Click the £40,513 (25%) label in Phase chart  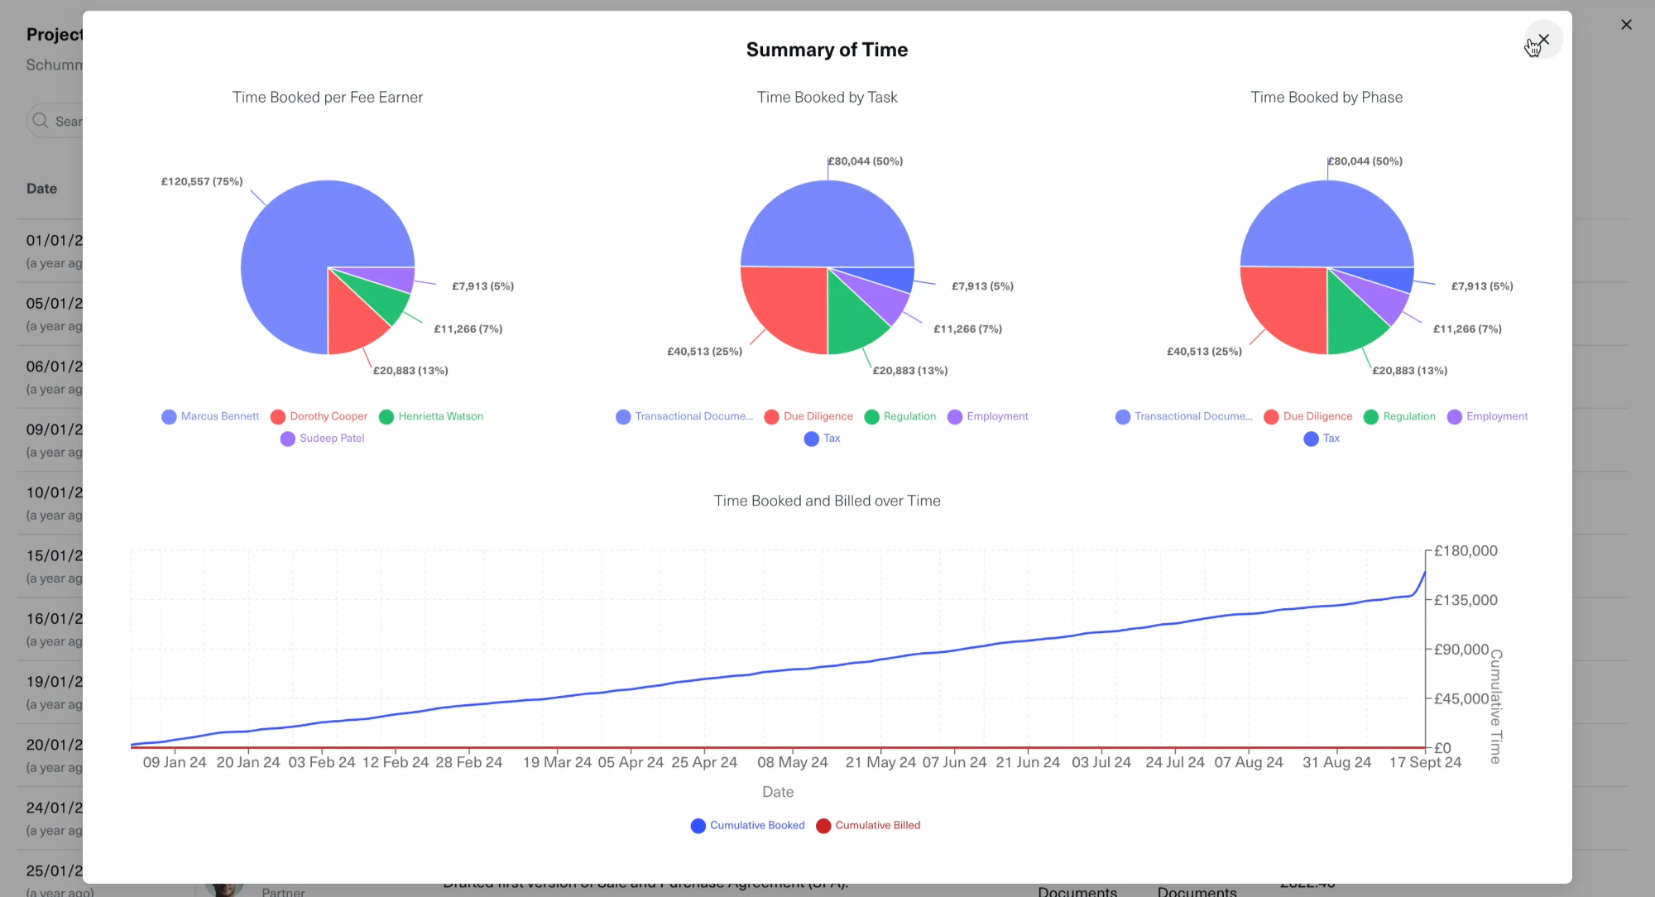pyautogui.click(x=1204, y=352)
